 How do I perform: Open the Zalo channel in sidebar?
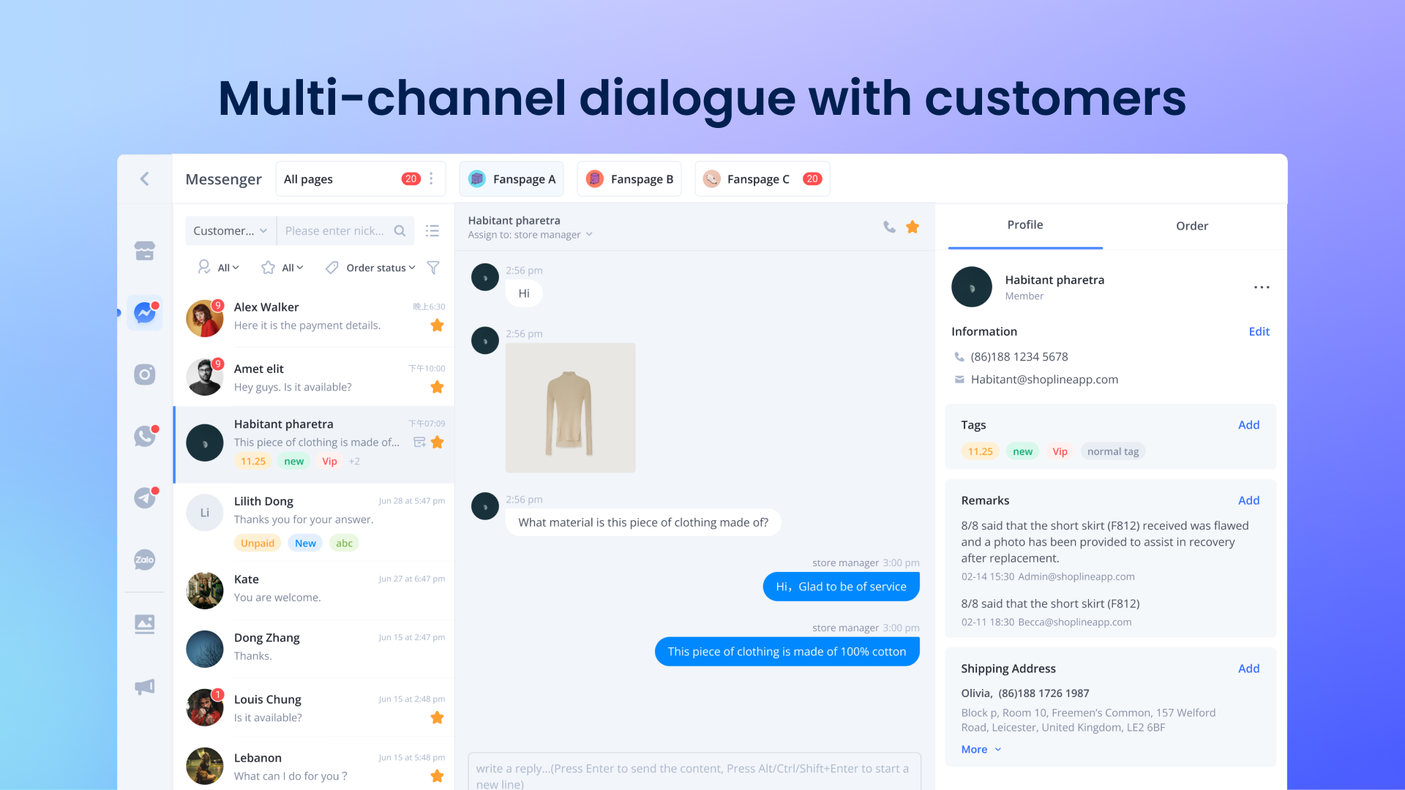click(144, 560)
